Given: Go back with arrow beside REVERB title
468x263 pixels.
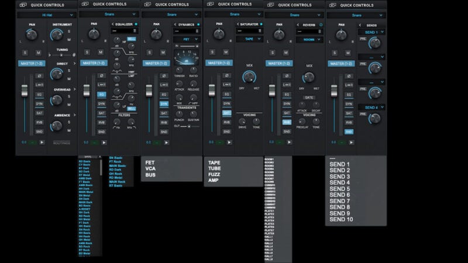Looking at the screenshot, I should [x=298, y=25].
